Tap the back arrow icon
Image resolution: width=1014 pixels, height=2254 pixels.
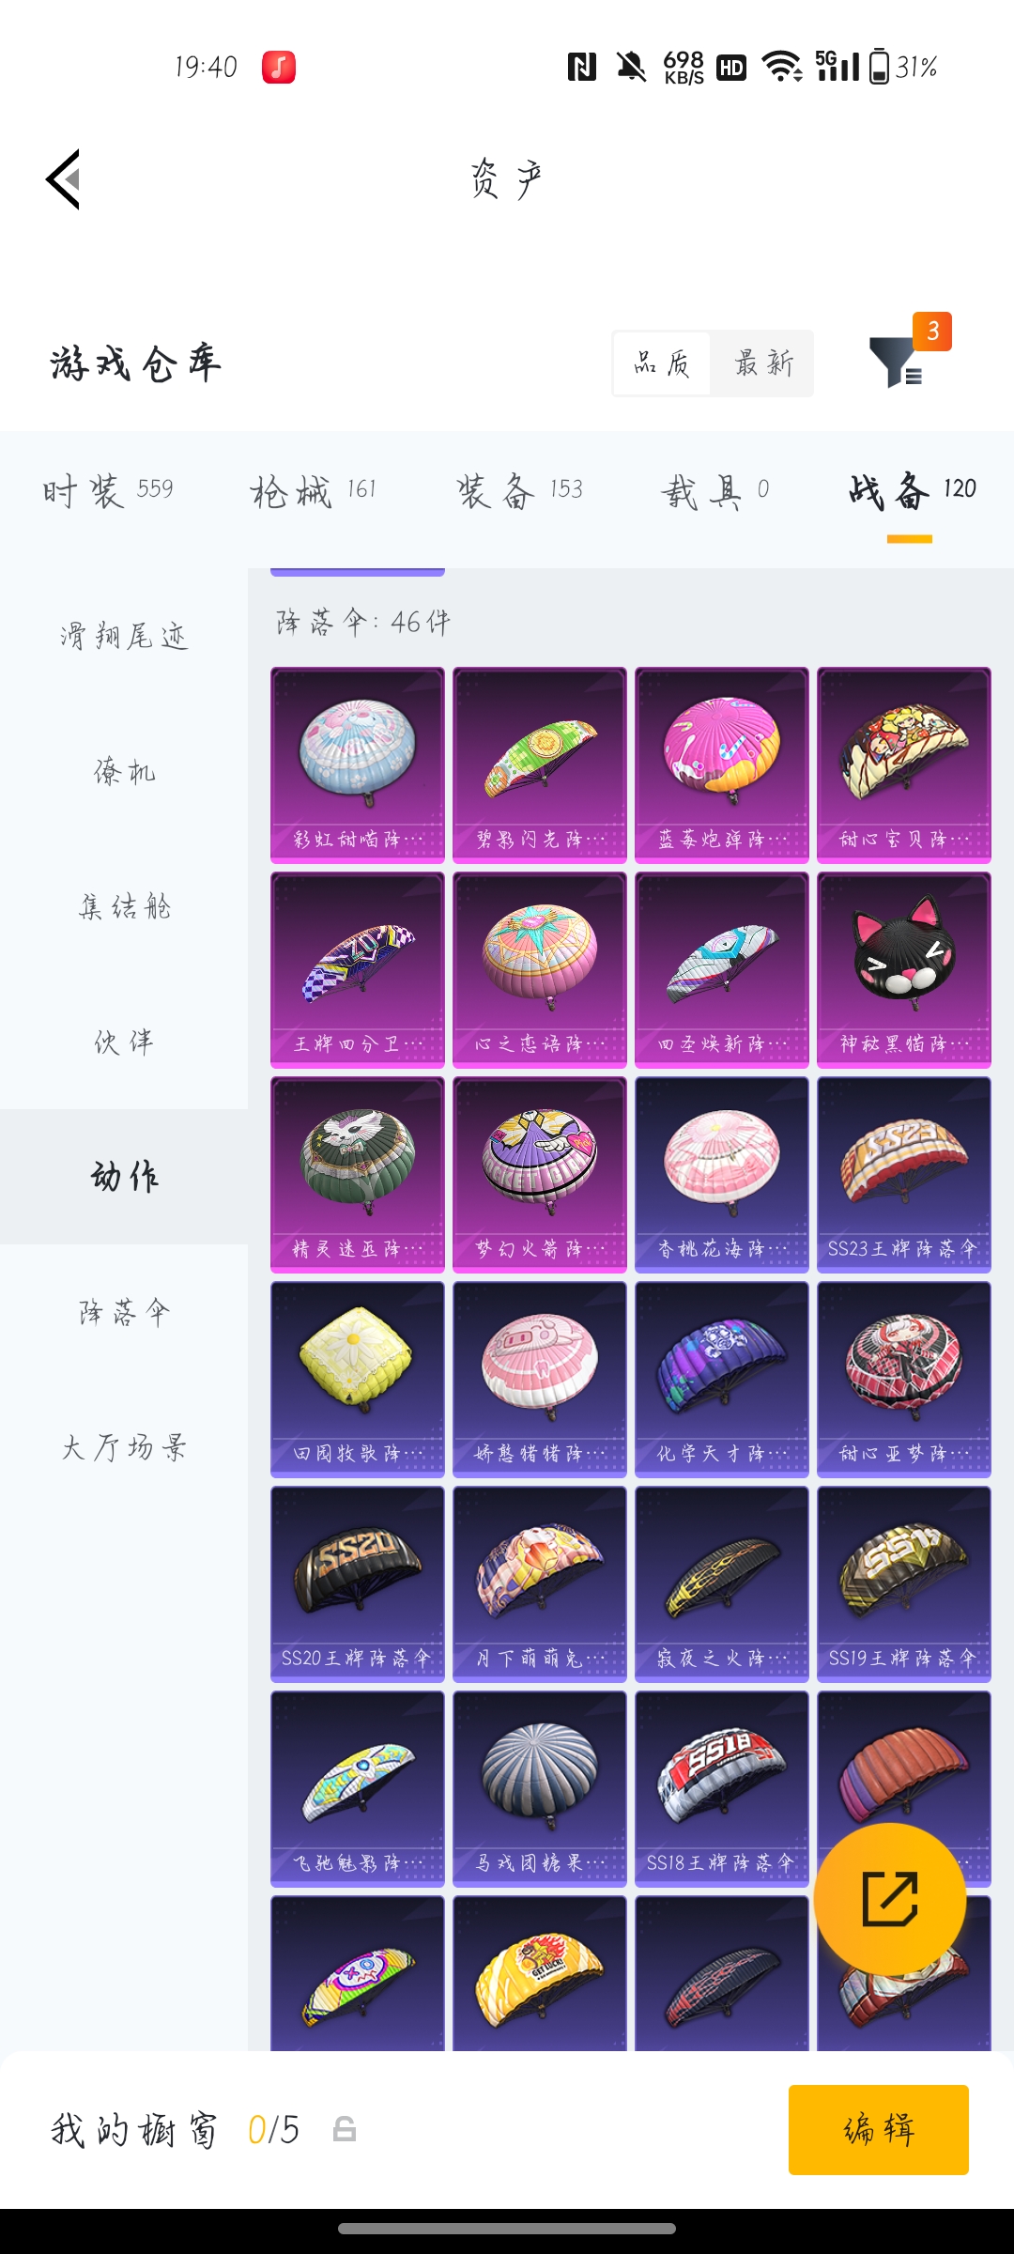click(63, 178)
